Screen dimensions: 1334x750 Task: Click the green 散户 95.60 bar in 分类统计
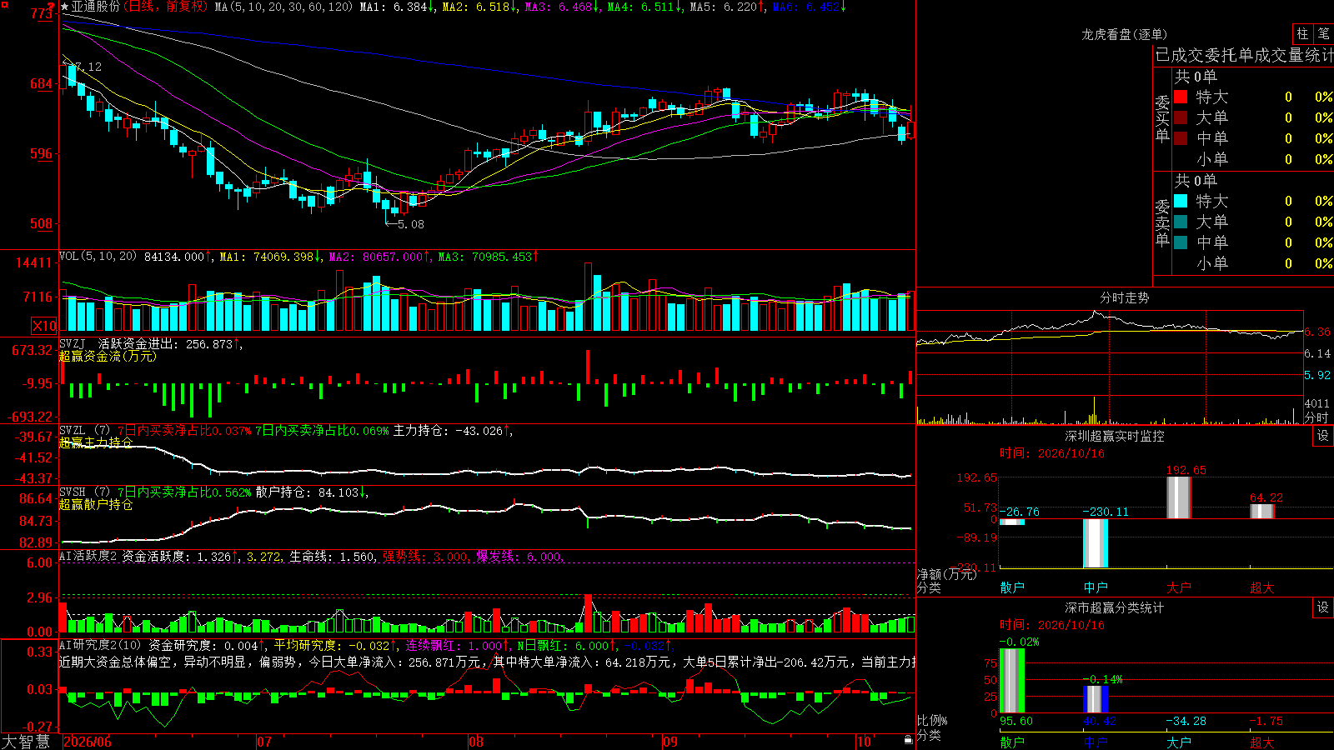pyautogui.click(x=1012, y=681)
